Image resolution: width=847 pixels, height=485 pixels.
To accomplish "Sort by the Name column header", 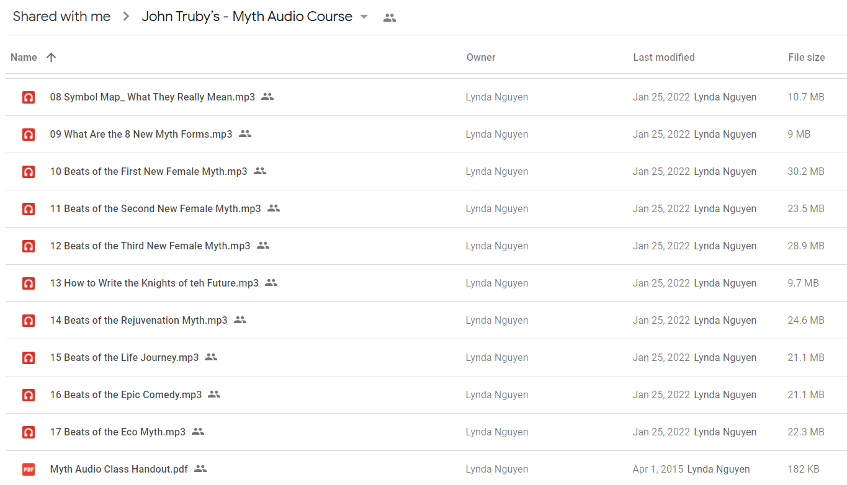I will coord(24,57).
